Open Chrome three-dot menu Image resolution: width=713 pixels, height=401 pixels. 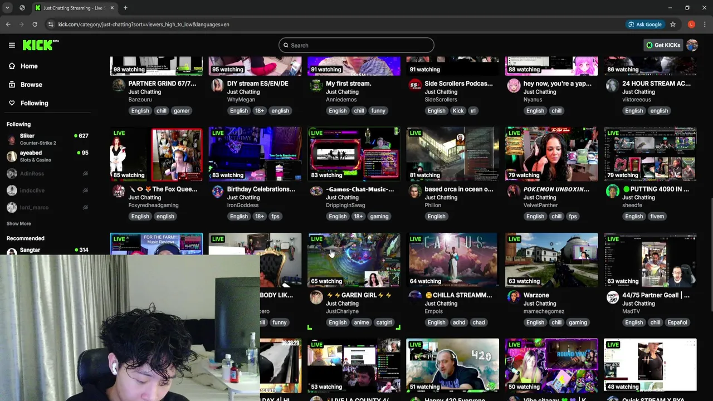705,25
